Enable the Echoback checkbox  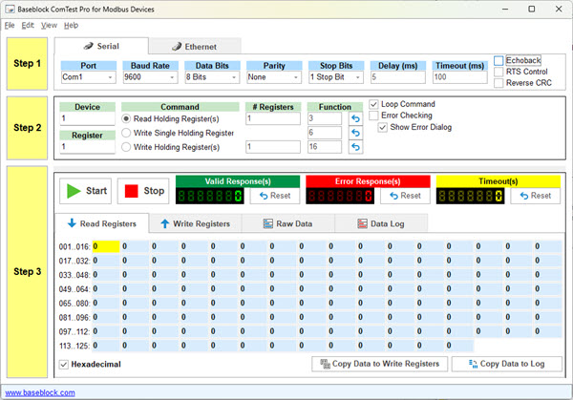[499, 60]
